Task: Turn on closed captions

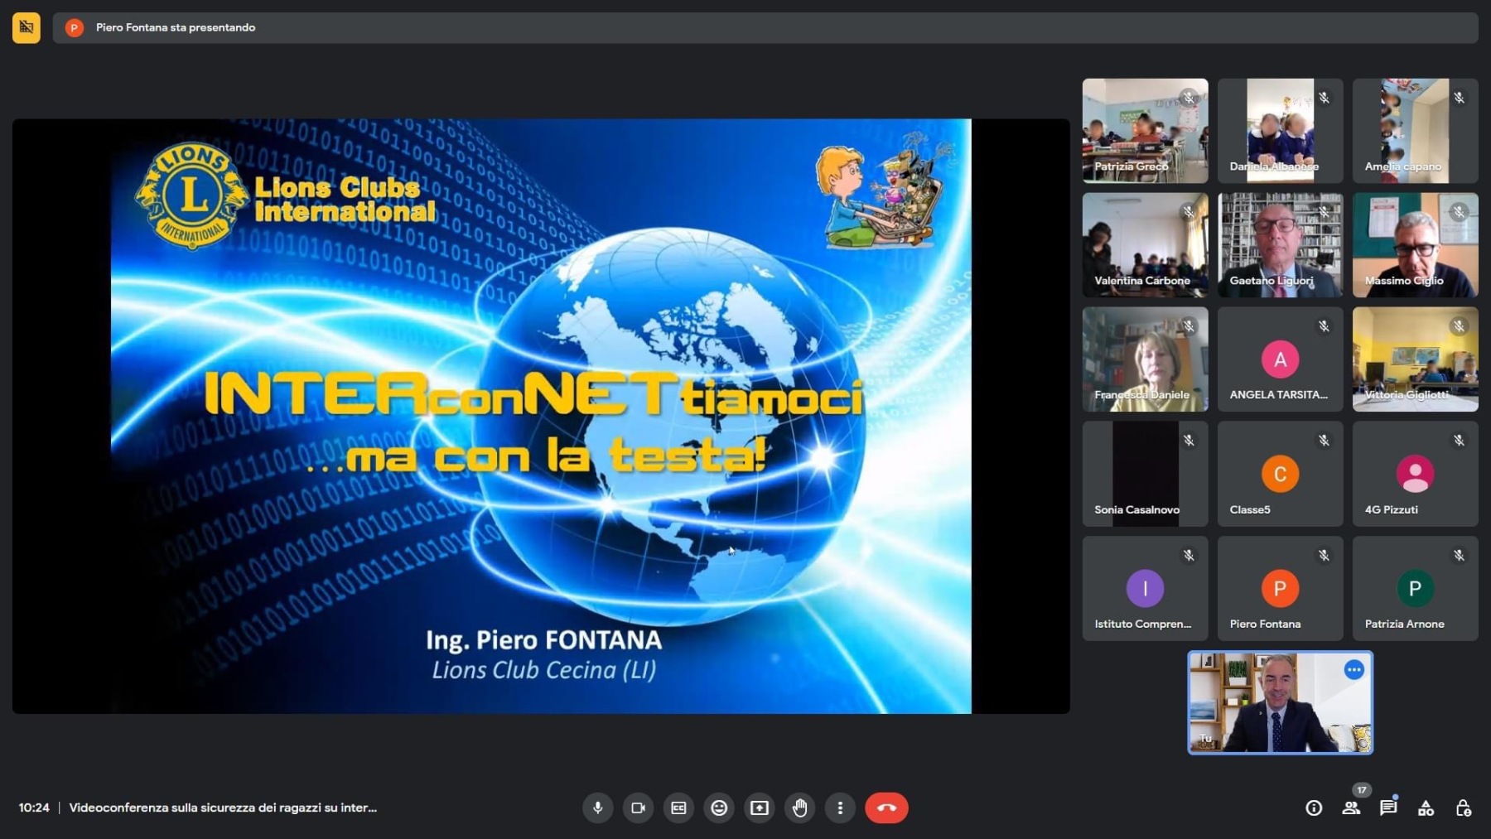Action: tap(678, 808)
